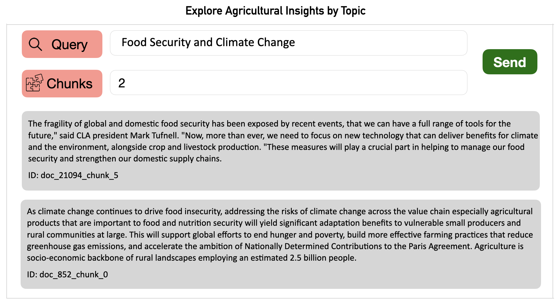This screenshot has height=301, width=558.
Task: Focus the Chunks number input field
Action: click(288, 83)
